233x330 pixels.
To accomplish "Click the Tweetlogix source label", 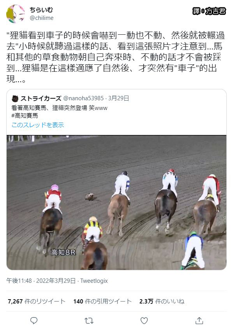I will [x=94, y=281].
